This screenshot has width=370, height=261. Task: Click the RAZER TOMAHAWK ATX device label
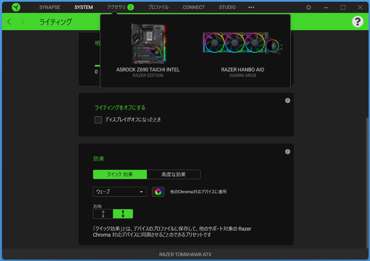[x=185, y=254]
